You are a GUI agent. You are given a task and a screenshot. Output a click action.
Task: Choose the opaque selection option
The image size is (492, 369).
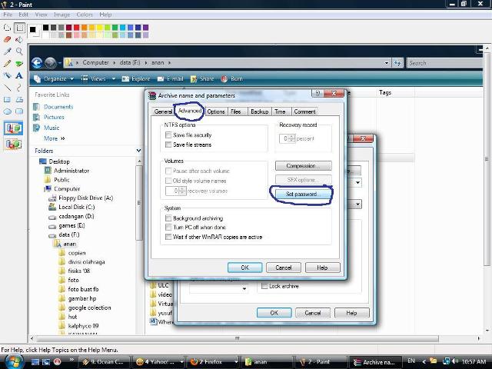coord(14,128)
